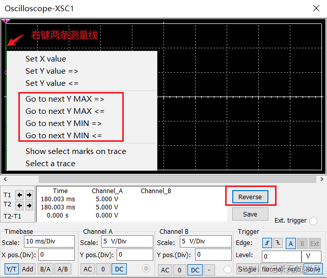Click the magenta trace marker on cursor line
Screen dimensions: 327x278
tap(6, 72)
